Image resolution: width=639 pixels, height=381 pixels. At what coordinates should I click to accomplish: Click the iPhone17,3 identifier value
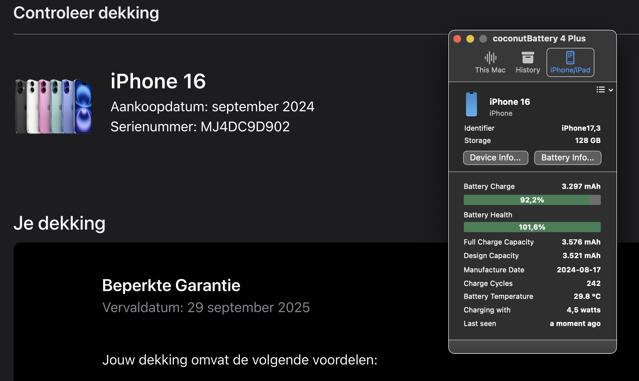(x=581, y=128)
